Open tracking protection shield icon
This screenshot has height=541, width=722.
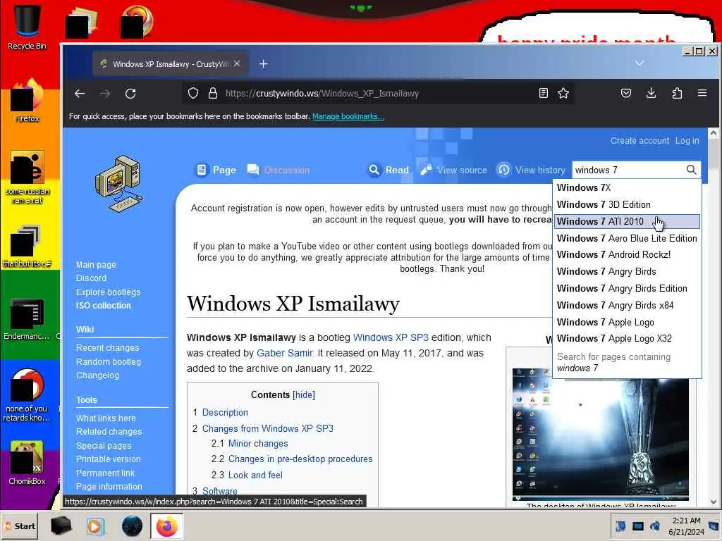tap(193, 94)
